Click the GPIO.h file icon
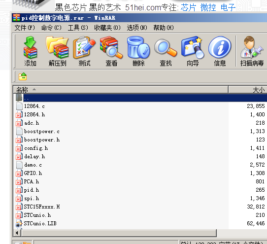Image resolution: width=267 pixels, height=244 pixels. point(19,173)
